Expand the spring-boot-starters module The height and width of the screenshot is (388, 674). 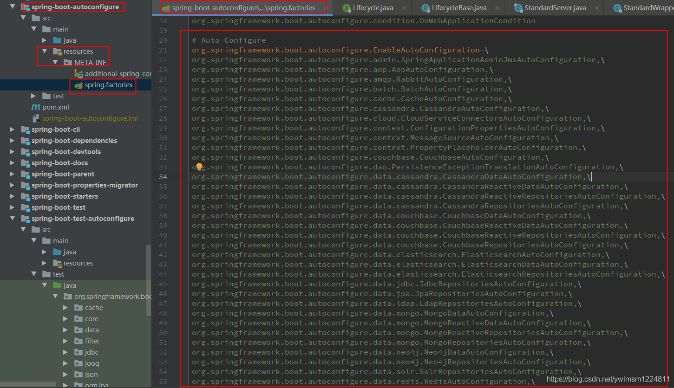13,196
